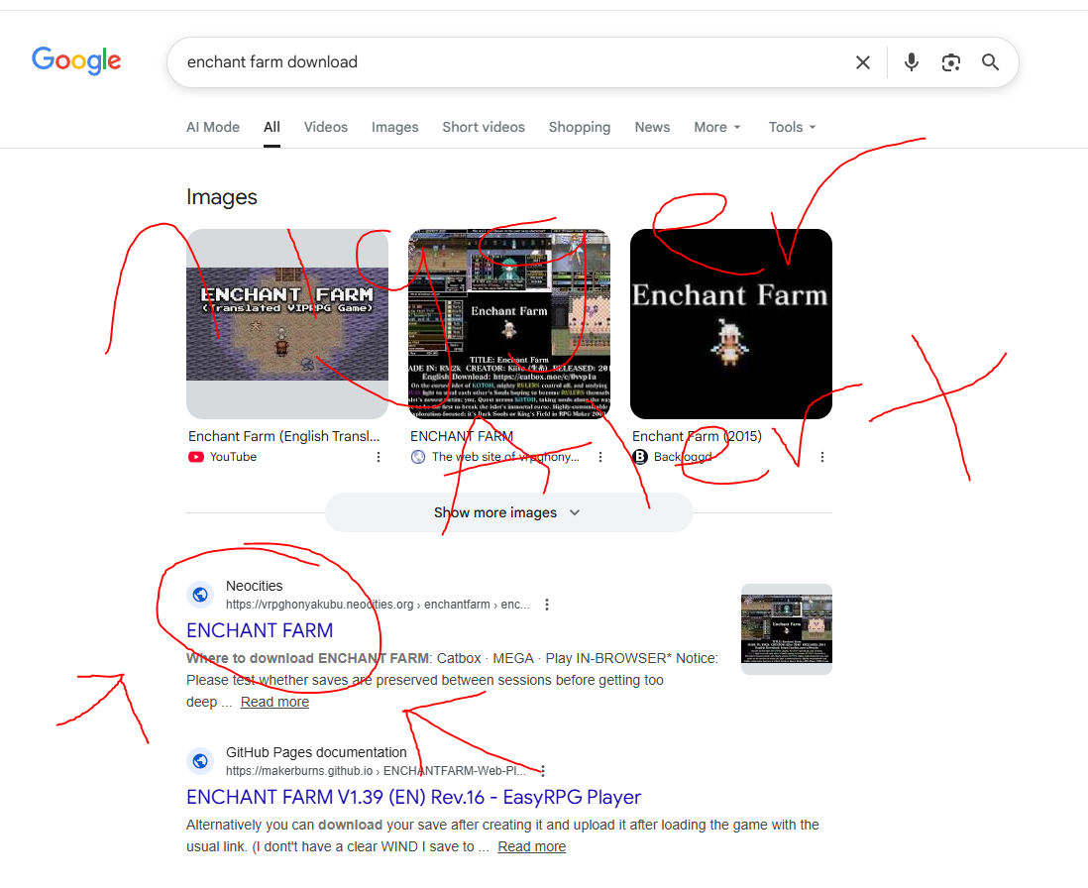Start voice search with the microphone icon

911,62
